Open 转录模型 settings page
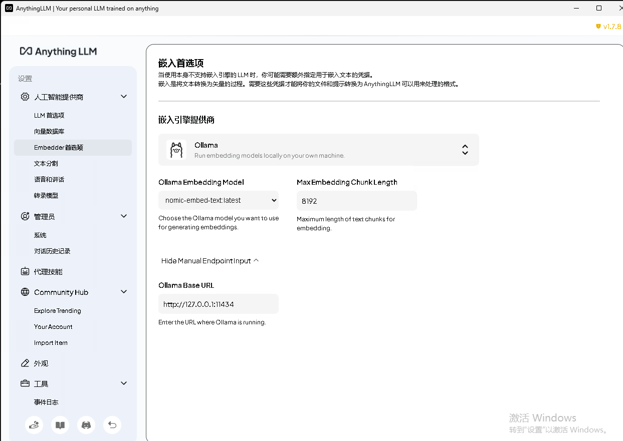Screen dimensions: 623x441 (x=46, y=195)
